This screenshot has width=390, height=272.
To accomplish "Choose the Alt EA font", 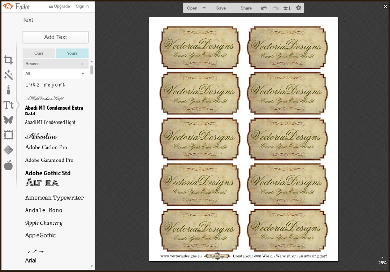I will [42, 182].
